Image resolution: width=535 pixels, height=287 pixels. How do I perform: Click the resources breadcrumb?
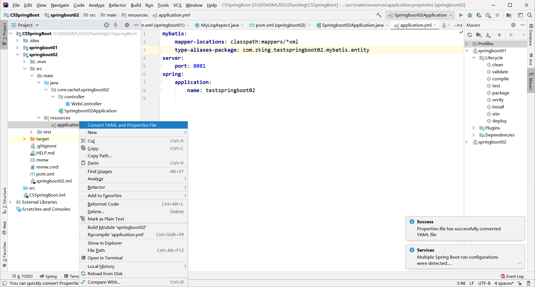point(138,15)
